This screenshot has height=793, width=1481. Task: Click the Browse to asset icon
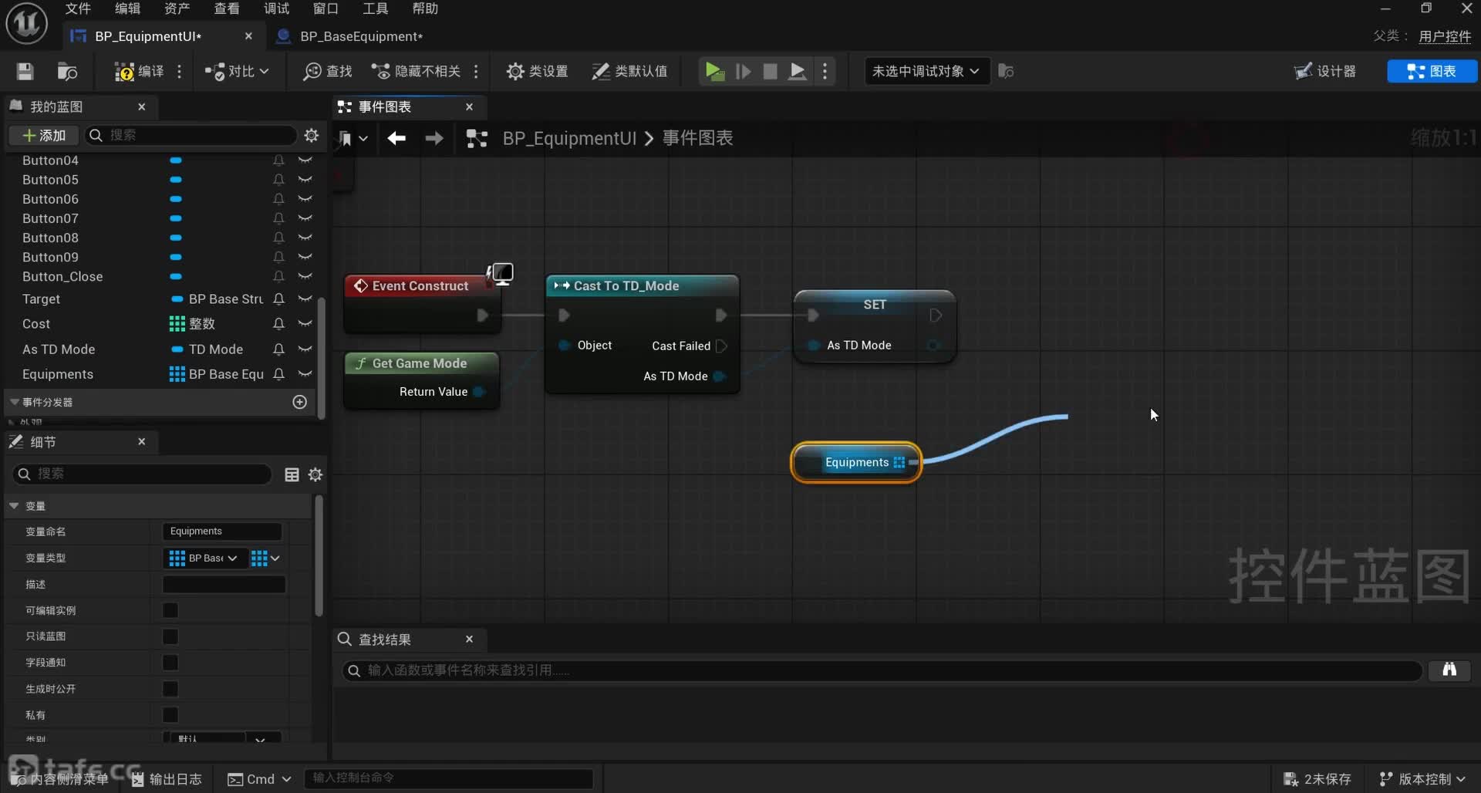tap(67, 72)
